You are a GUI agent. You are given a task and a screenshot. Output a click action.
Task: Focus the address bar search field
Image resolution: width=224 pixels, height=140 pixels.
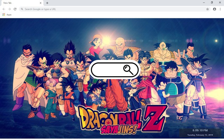(115, 9)
